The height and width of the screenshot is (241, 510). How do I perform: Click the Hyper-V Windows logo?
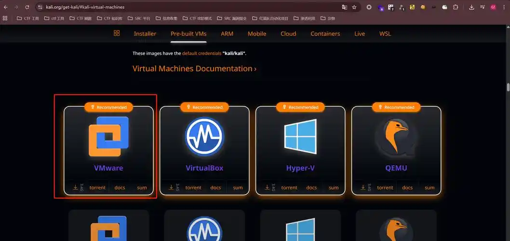tap(300, 136)
